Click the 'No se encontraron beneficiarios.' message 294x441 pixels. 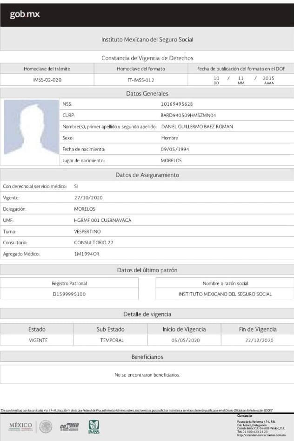147,375
